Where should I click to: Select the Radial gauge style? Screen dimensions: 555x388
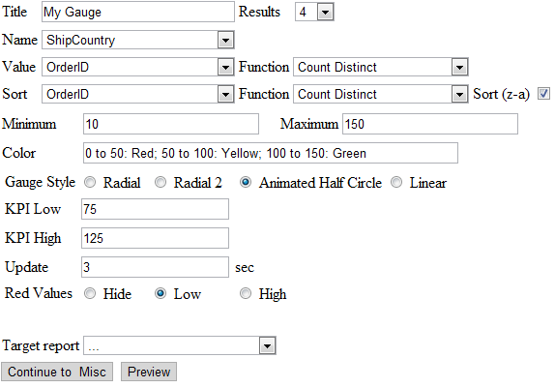click(90, 183)
